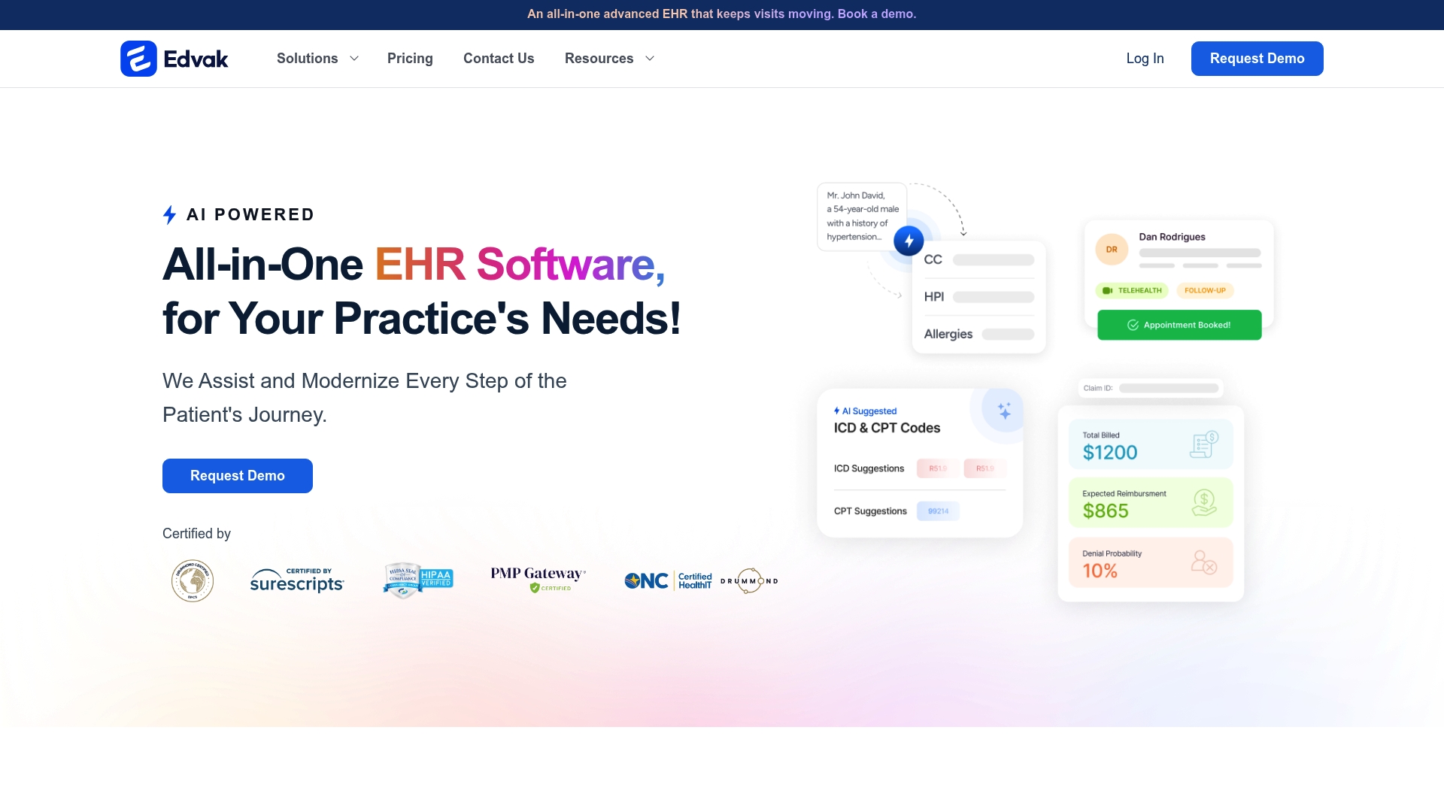Click the HIPAA Verified seal badge
1444x812 pixels.
coord(418,580)
